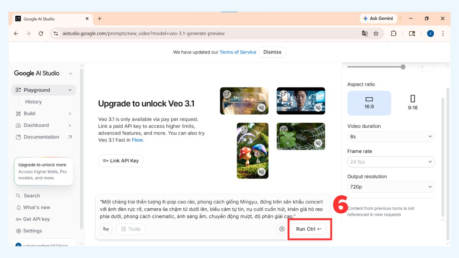The width and height of the screenshot is (459, 258).
Task: Reload the page with refresh icon
Action: (x=41, y=34)
